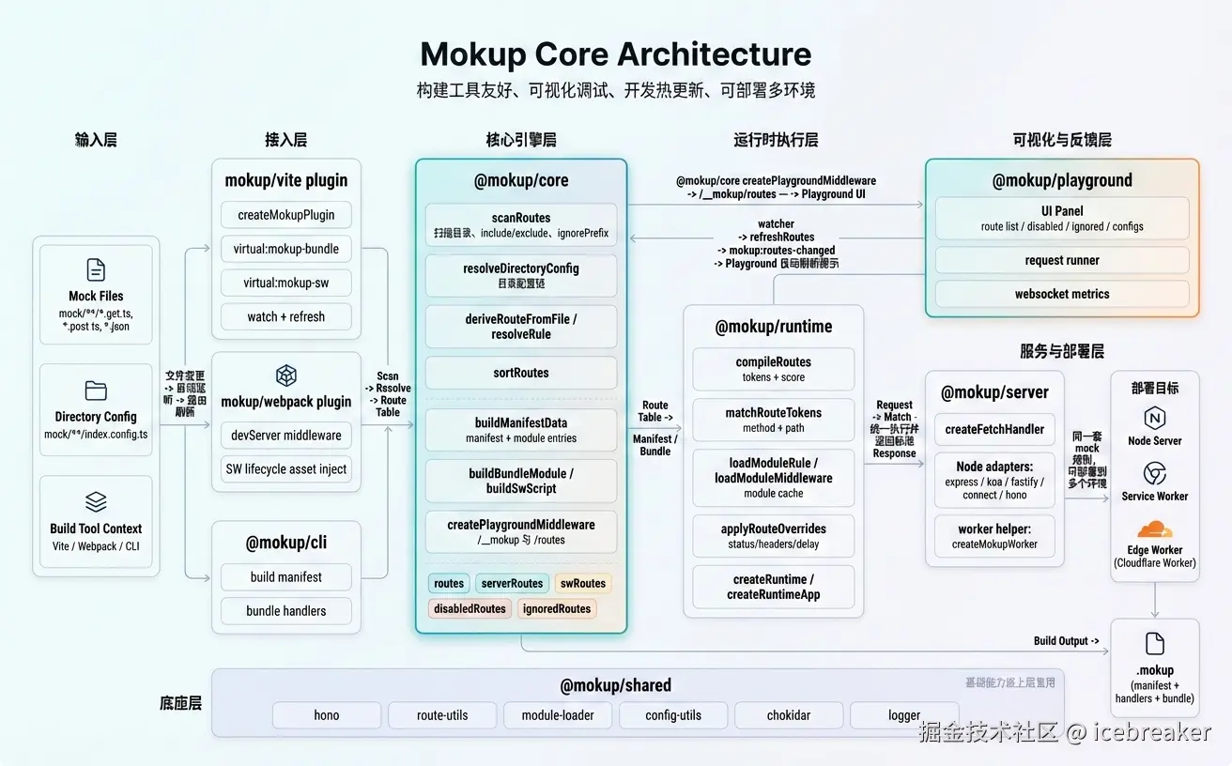
Task: Click the buildManifestData block
Action: coord(521,430)
